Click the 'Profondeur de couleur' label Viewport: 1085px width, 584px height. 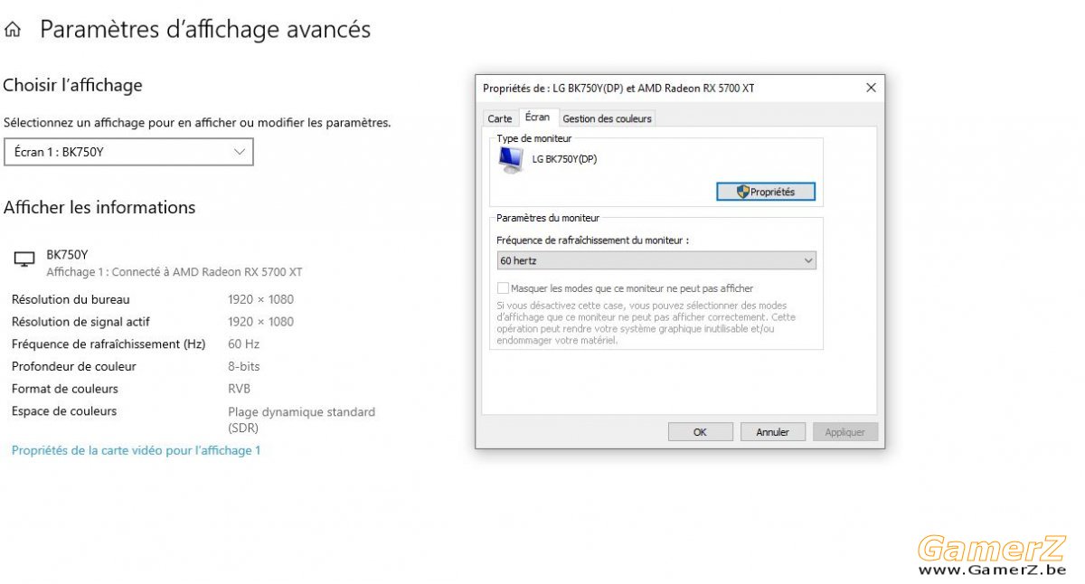73,367
